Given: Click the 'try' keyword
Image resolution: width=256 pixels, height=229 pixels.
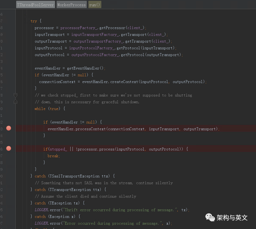Looking at the screenshot, I should pyautogui.click(x=34, y=21).
